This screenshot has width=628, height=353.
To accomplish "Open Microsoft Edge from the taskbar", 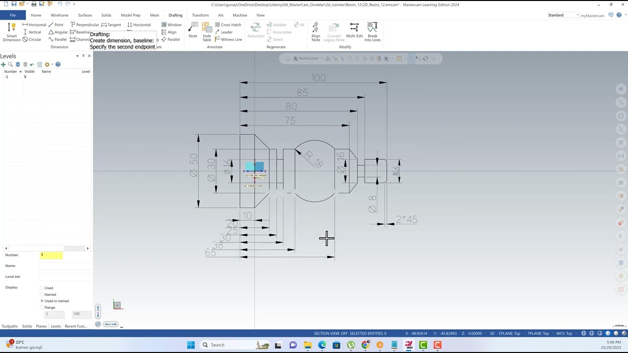I will pos(322,345).
